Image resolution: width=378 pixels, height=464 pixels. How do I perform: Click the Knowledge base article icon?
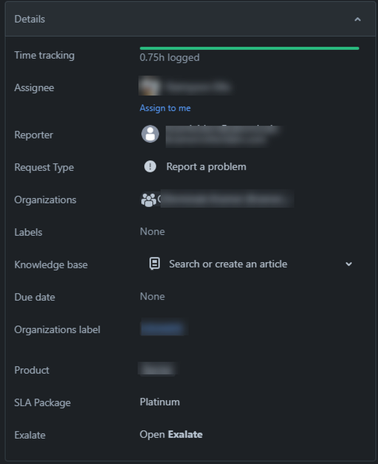coord(154,263)
